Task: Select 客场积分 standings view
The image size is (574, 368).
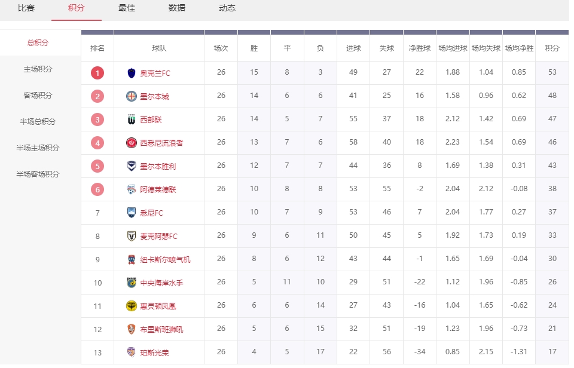Action: click(38, 96)
